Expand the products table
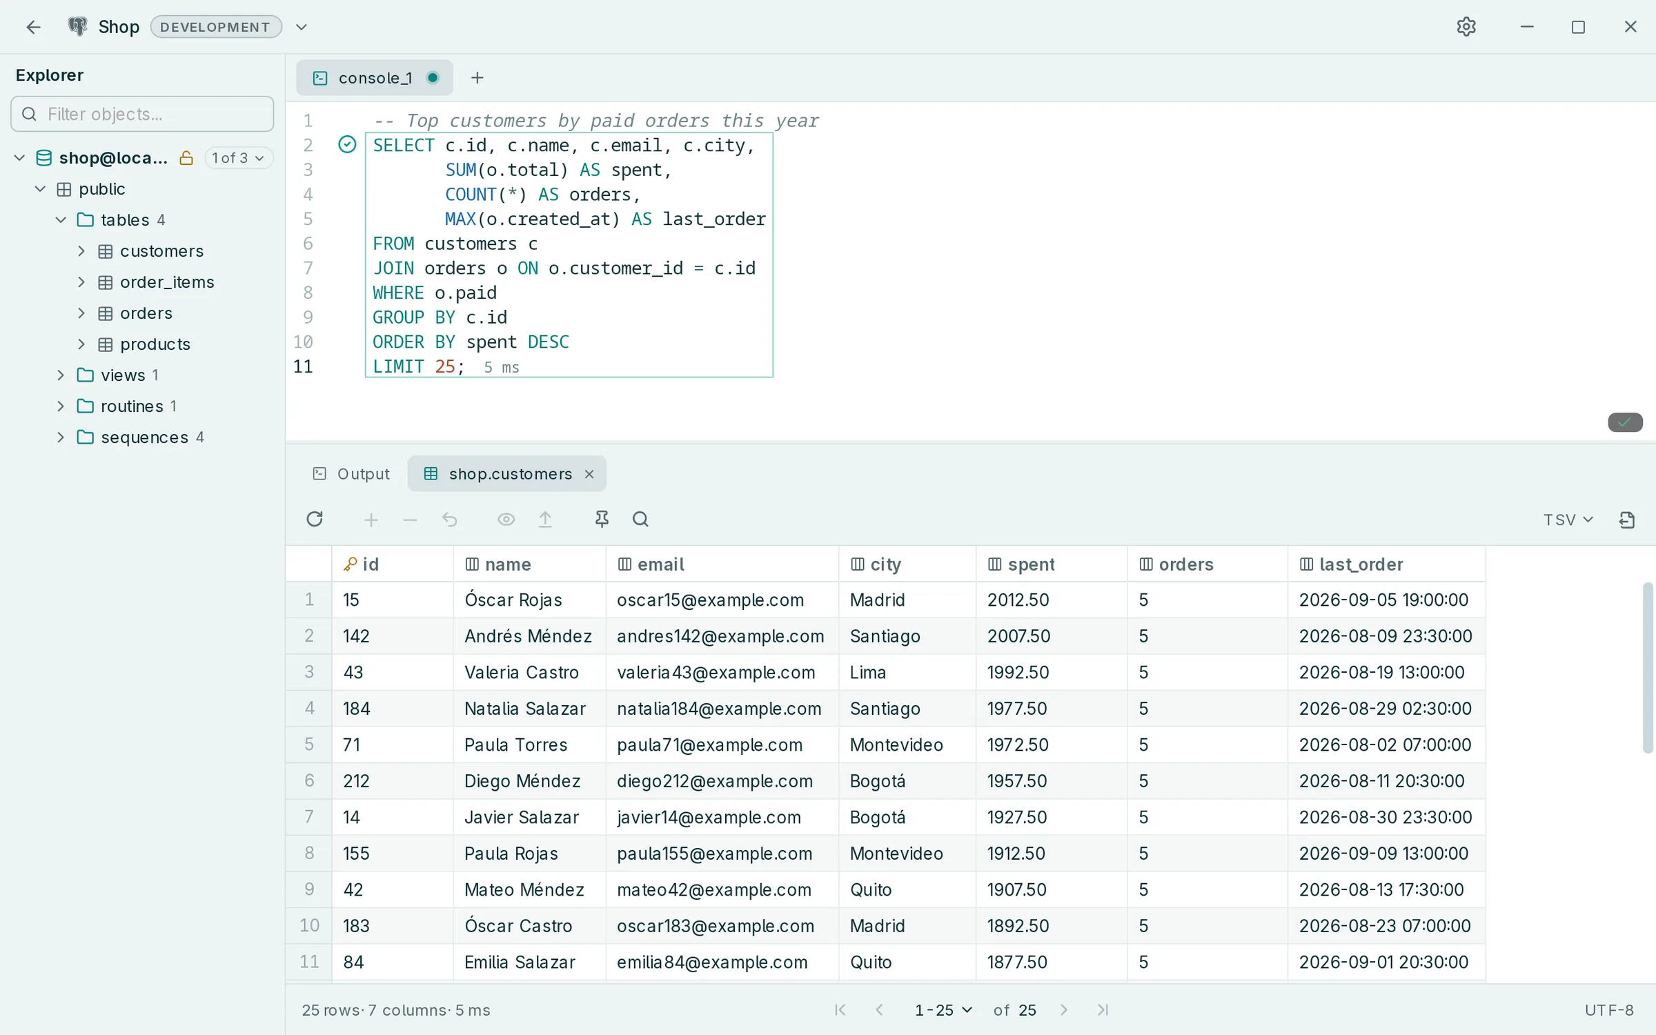1656x1035 pixels. tap(81, 344)
